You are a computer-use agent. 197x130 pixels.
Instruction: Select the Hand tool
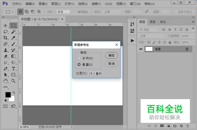(x=5, y=81)
